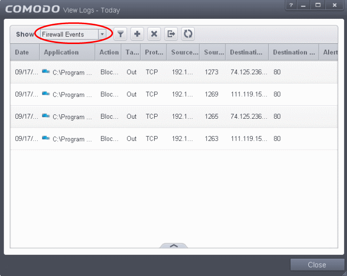Screen dimensions: 347x276
Task: Click C:\Program ... in the 1273 row
Action: (72, 72)
